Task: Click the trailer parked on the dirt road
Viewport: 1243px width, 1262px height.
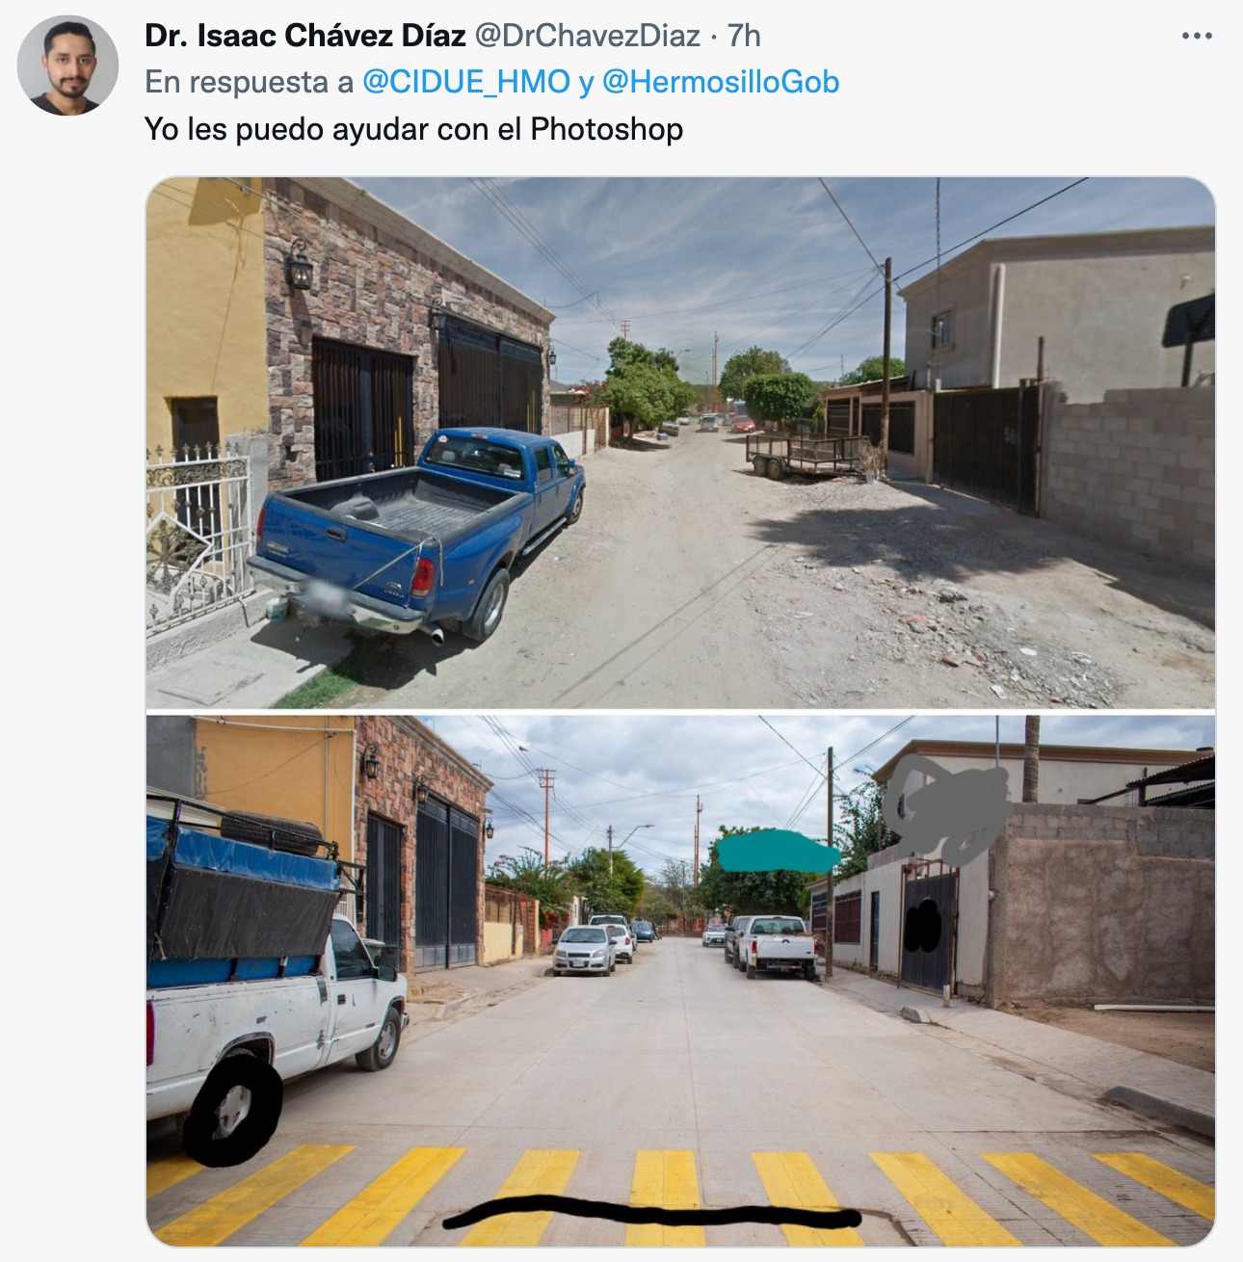Action: click(807, 455)
